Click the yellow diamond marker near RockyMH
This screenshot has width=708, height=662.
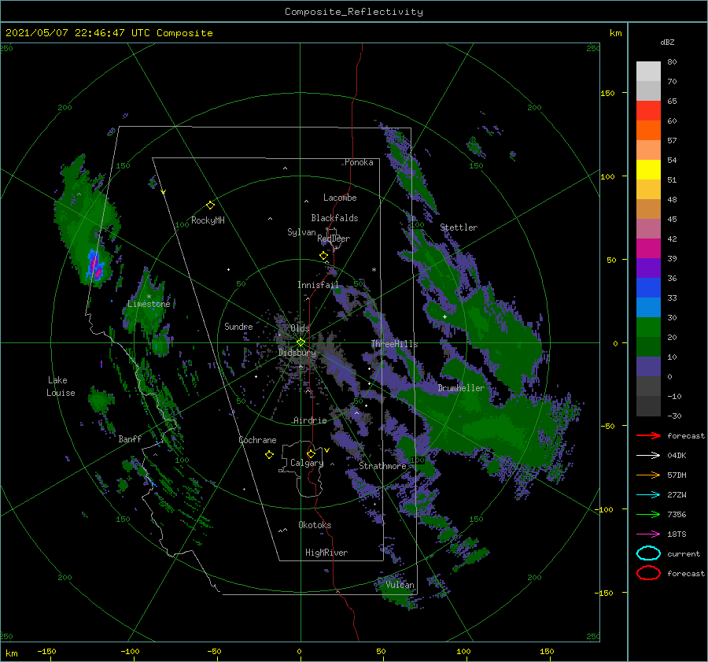click(210, 205)
